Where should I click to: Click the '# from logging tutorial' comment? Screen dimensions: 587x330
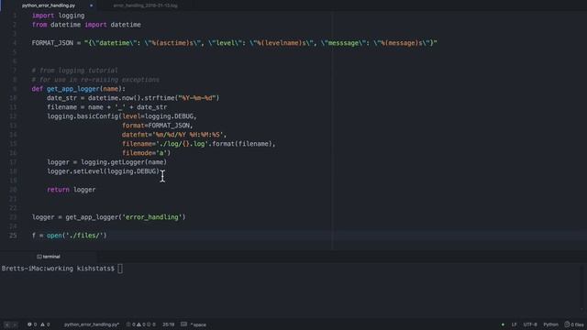(75, 71)
